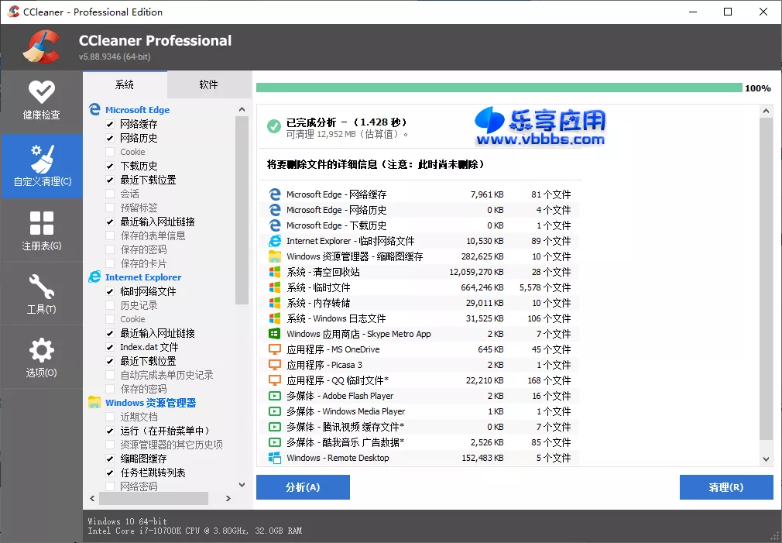Select the 系统 tab
This screenshot has height=543, width=782.
click(x=126, y=84)
